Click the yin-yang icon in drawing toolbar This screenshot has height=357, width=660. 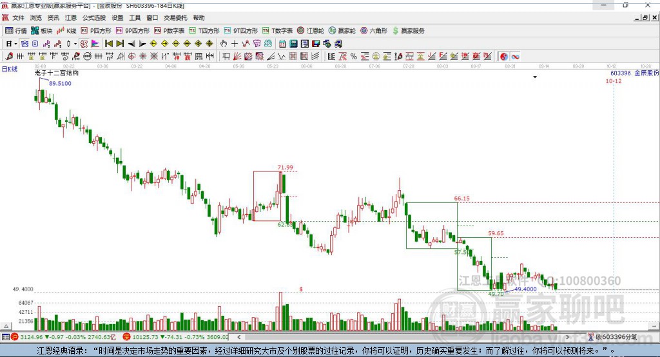click(x=504, y=57)
